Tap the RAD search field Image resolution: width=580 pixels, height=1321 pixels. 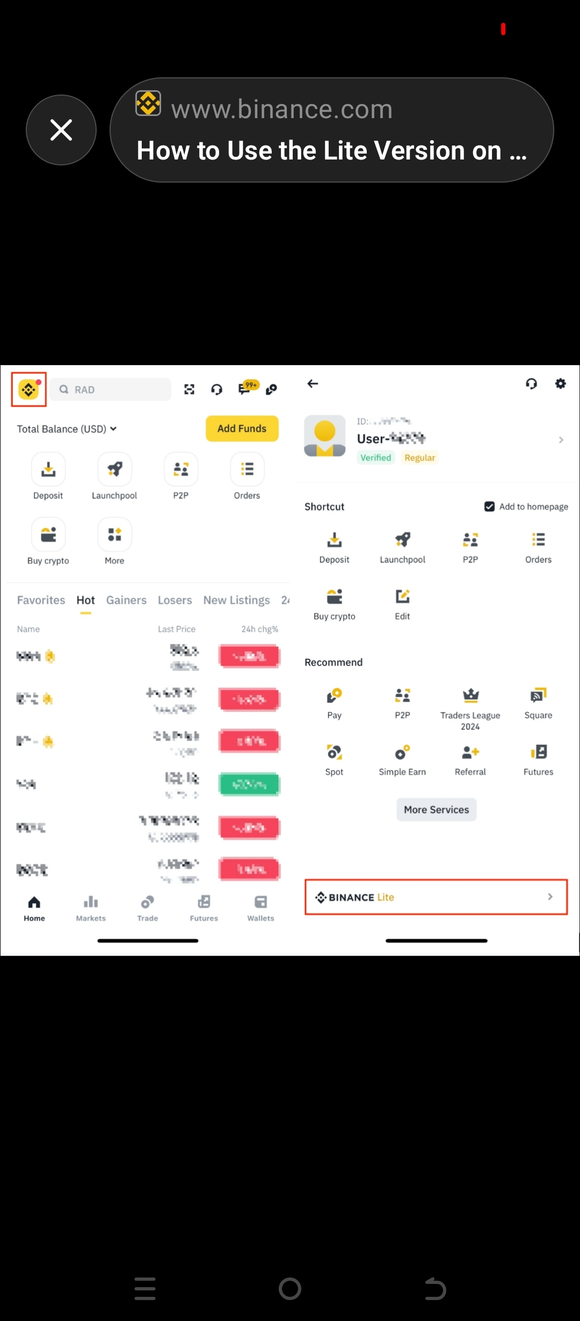(111, 389)
